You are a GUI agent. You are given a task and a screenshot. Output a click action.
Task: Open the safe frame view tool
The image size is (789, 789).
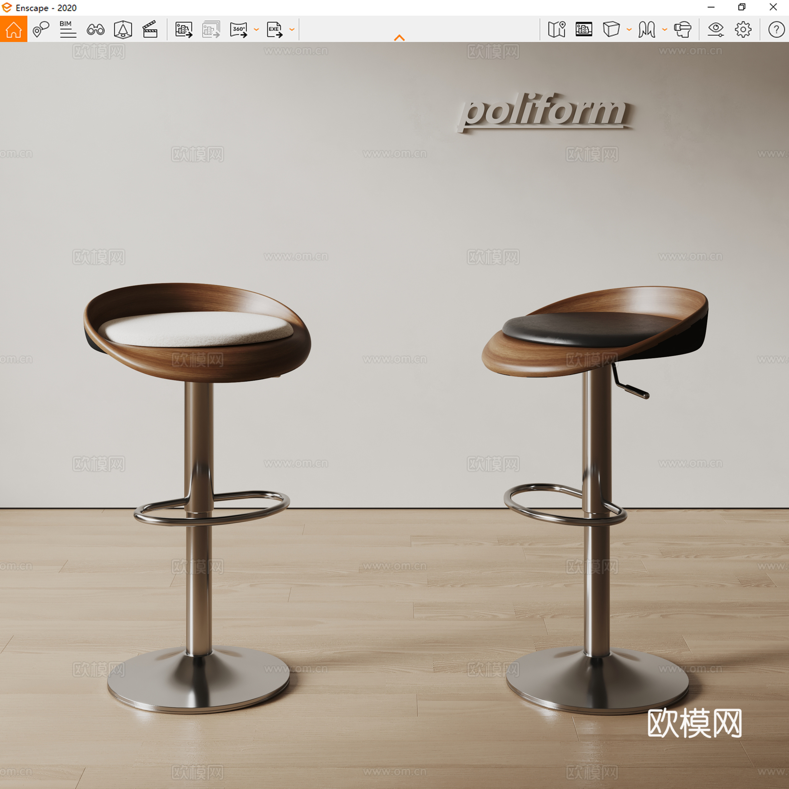[x=123, y=29]
